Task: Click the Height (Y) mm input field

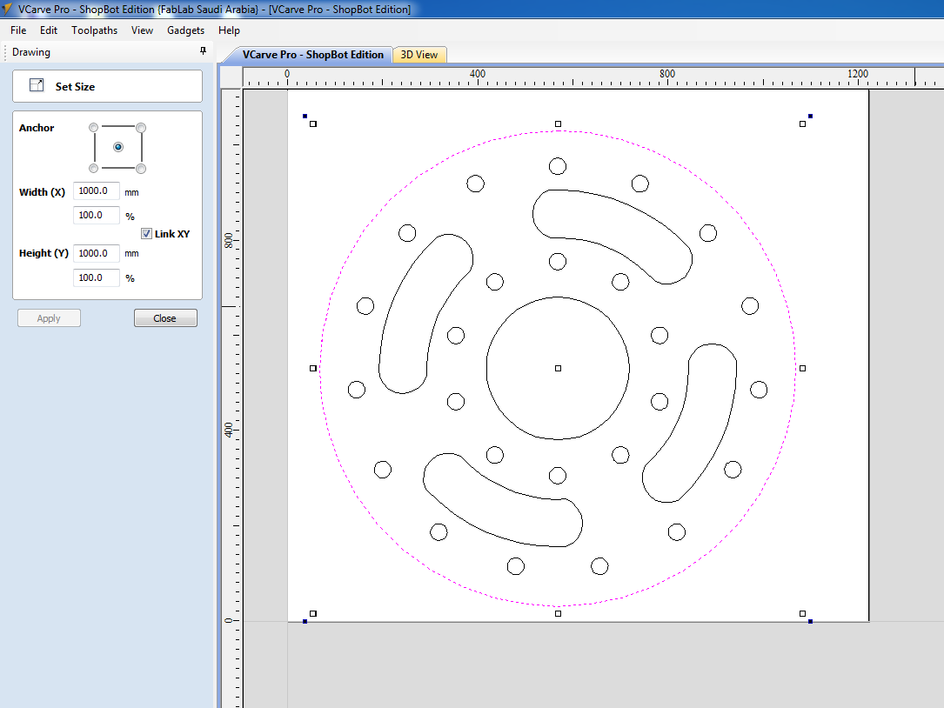Action: coord(97,253)
